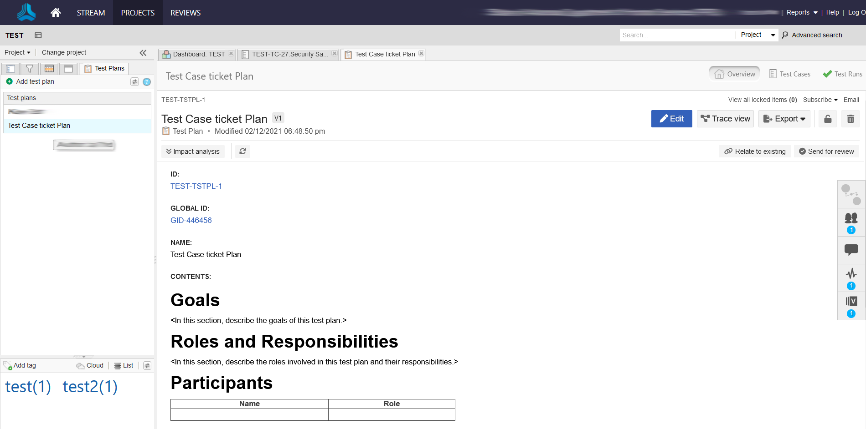
Task: Click the delete trash can icon
Action: pos(850,119)
